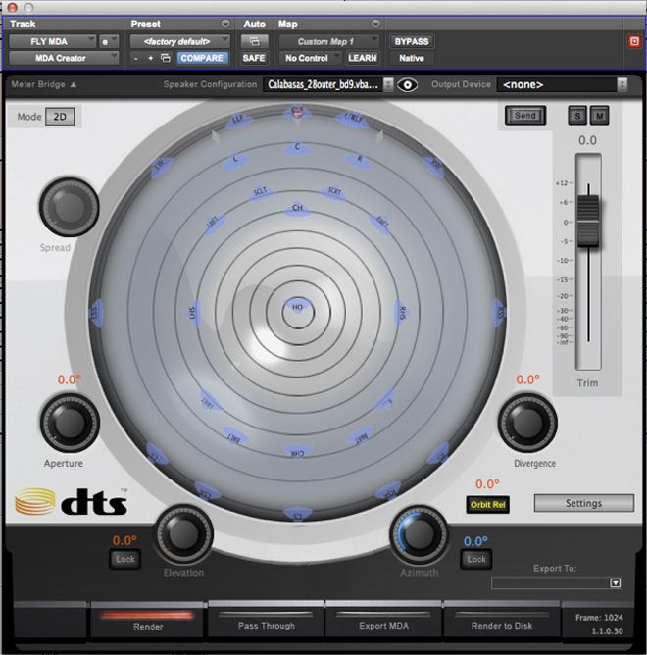Select the C center speaker icon
The height and width of the screenshot is (655, 647).
coord(297,148)
